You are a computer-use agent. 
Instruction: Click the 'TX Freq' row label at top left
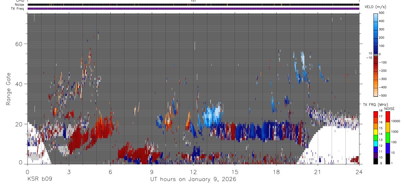click(x=18, y=9)
